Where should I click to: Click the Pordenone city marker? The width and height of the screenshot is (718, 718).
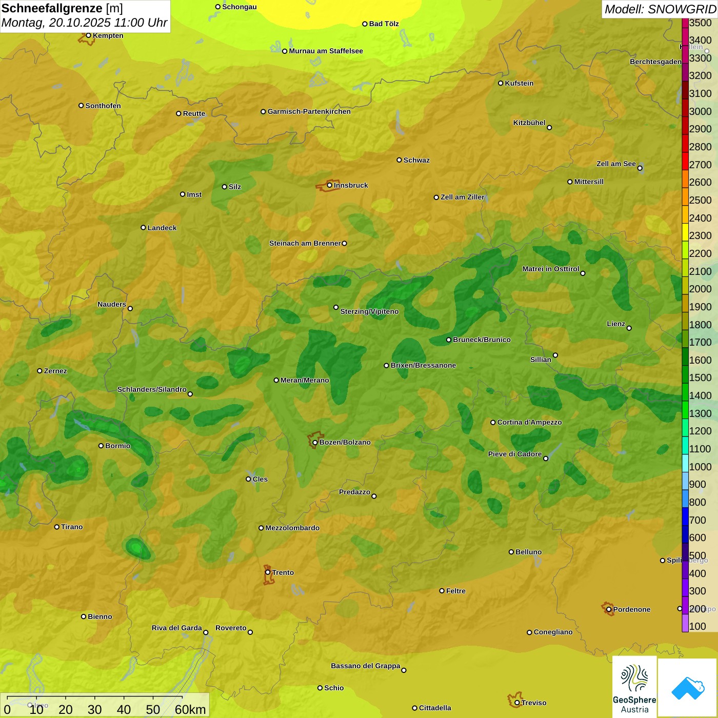point(609,609)
